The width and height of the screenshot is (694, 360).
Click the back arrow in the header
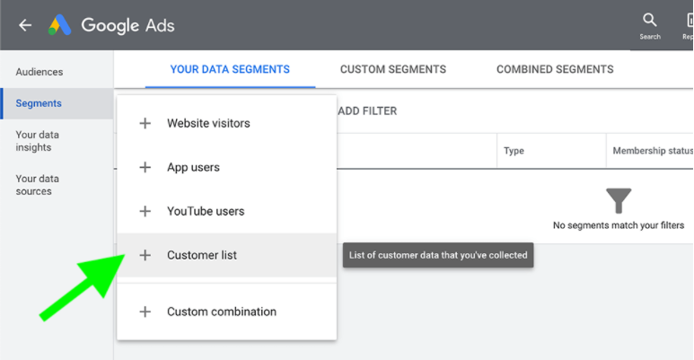point(25,25)
